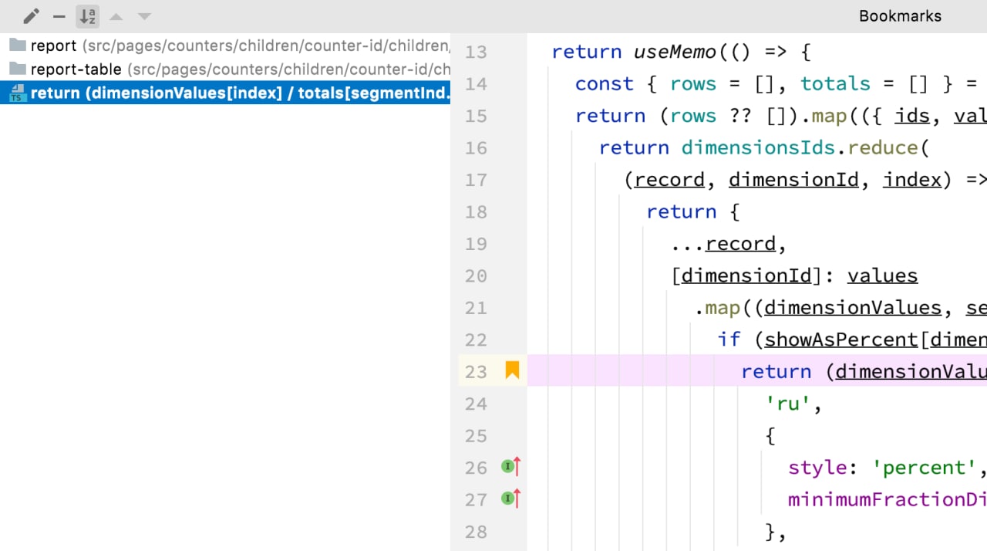This screenshot has width=987, height=551.
Task: Click line number 28 in the gutter
Action: [x=477, y=532]
